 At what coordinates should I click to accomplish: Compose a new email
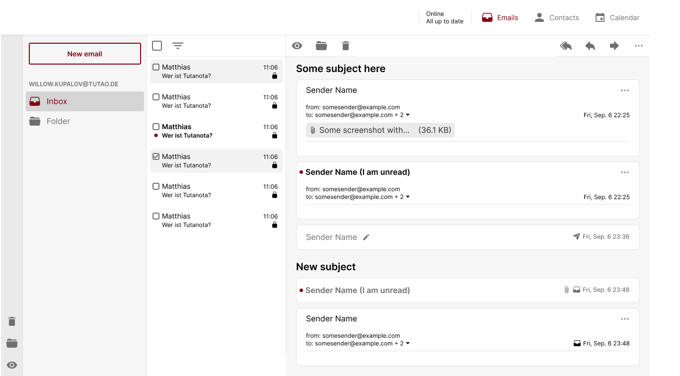[84, 53]
